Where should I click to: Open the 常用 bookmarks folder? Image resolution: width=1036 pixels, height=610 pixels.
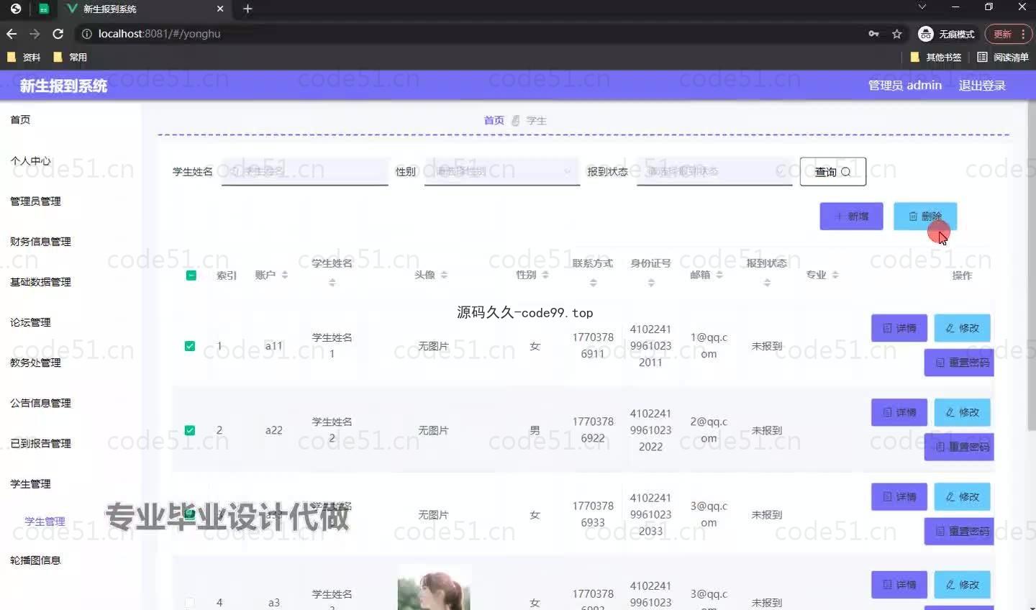(70, 57)
